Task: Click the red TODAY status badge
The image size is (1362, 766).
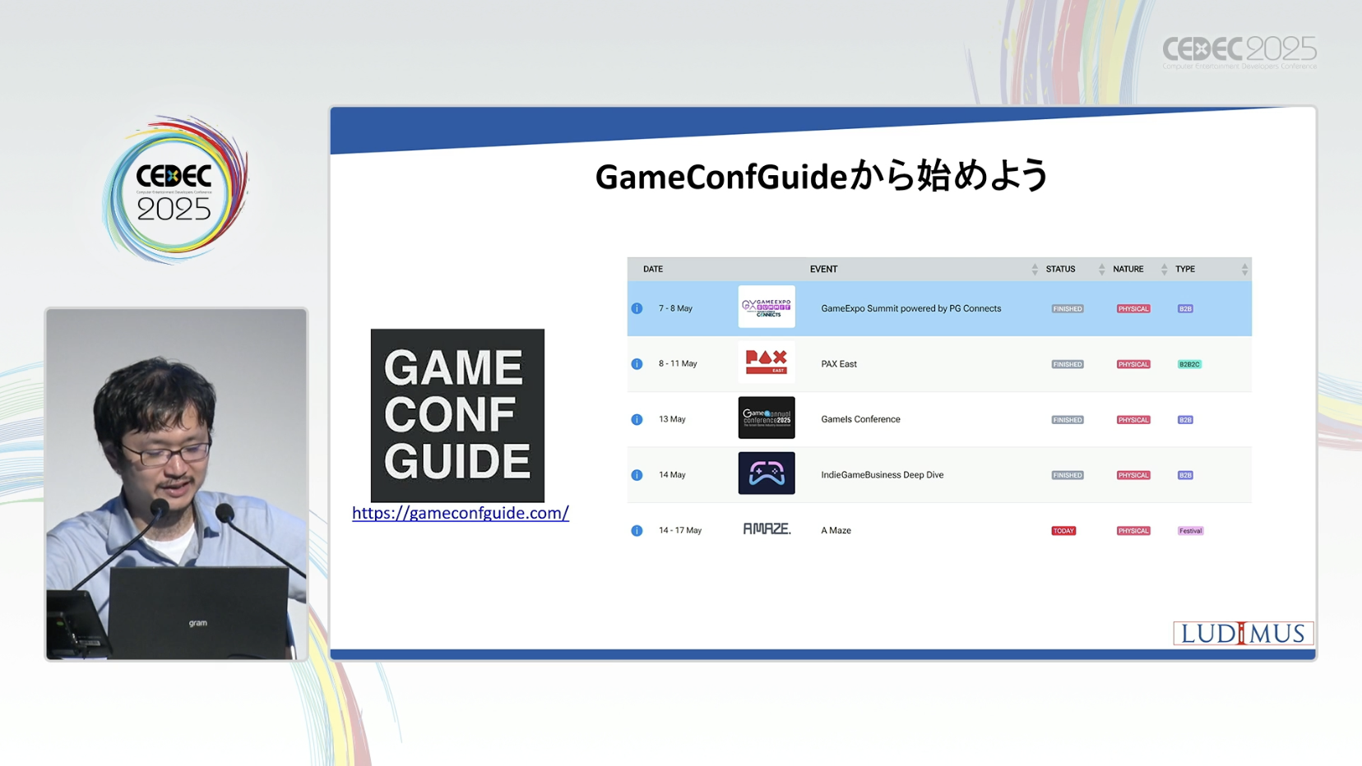Action: click(x=1063, y=531)
